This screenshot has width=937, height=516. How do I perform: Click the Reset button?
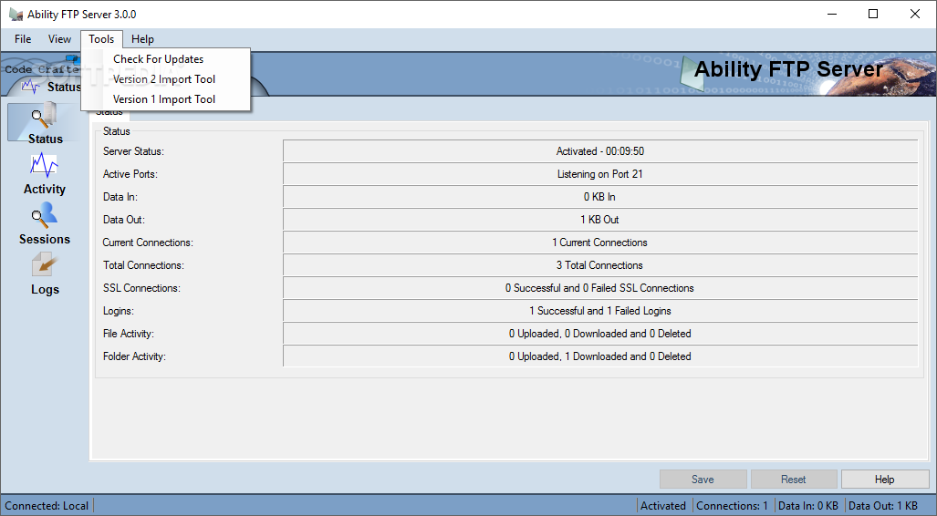tap(793, 479)
